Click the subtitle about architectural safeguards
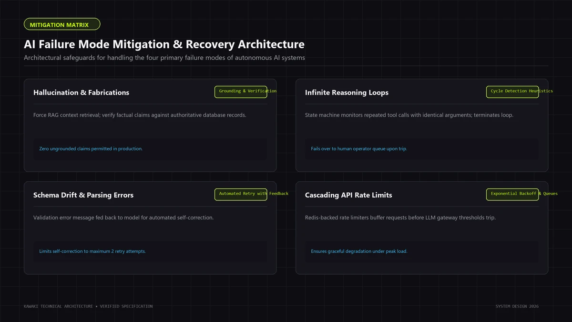 (164, 58)
